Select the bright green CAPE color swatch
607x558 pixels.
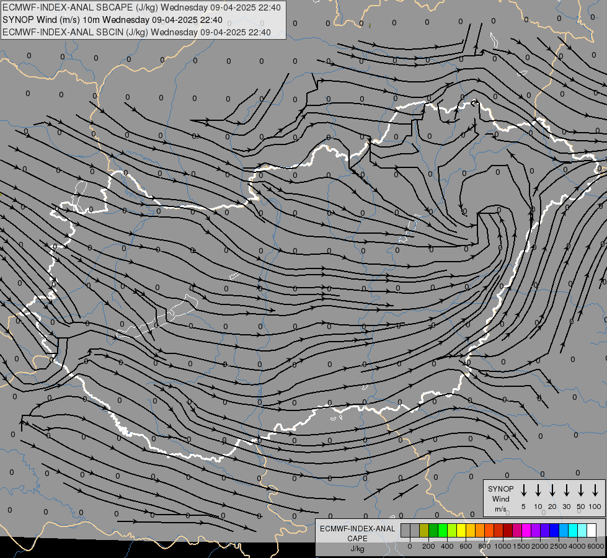tap(443, 530)
